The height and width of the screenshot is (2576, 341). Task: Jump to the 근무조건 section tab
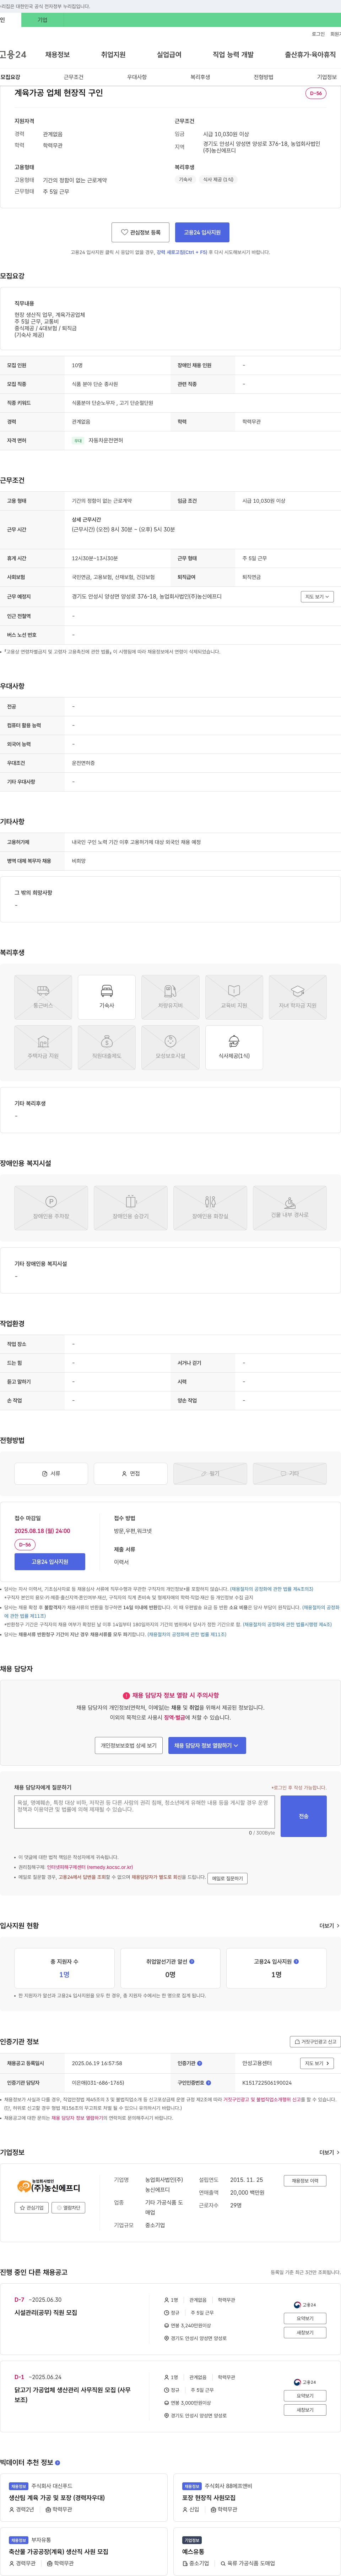(74, 77)
